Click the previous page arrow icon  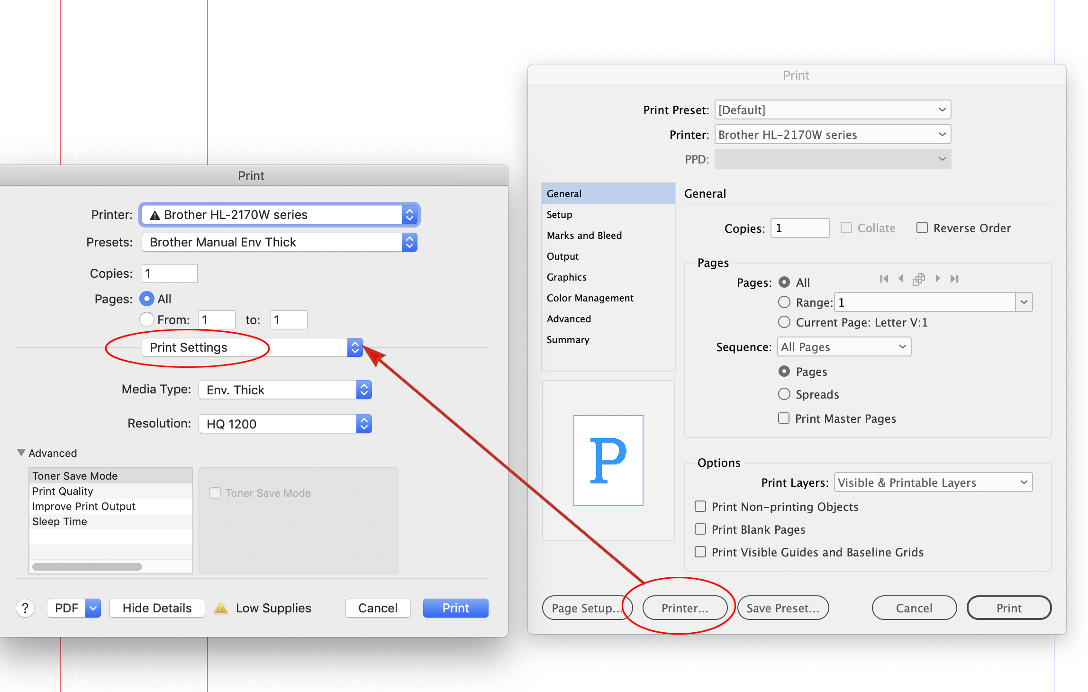pyautogui.click(x=901, y=279)
